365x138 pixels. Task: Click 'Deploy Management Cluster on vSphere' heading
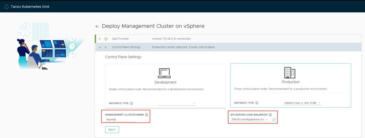coord(153,26)
